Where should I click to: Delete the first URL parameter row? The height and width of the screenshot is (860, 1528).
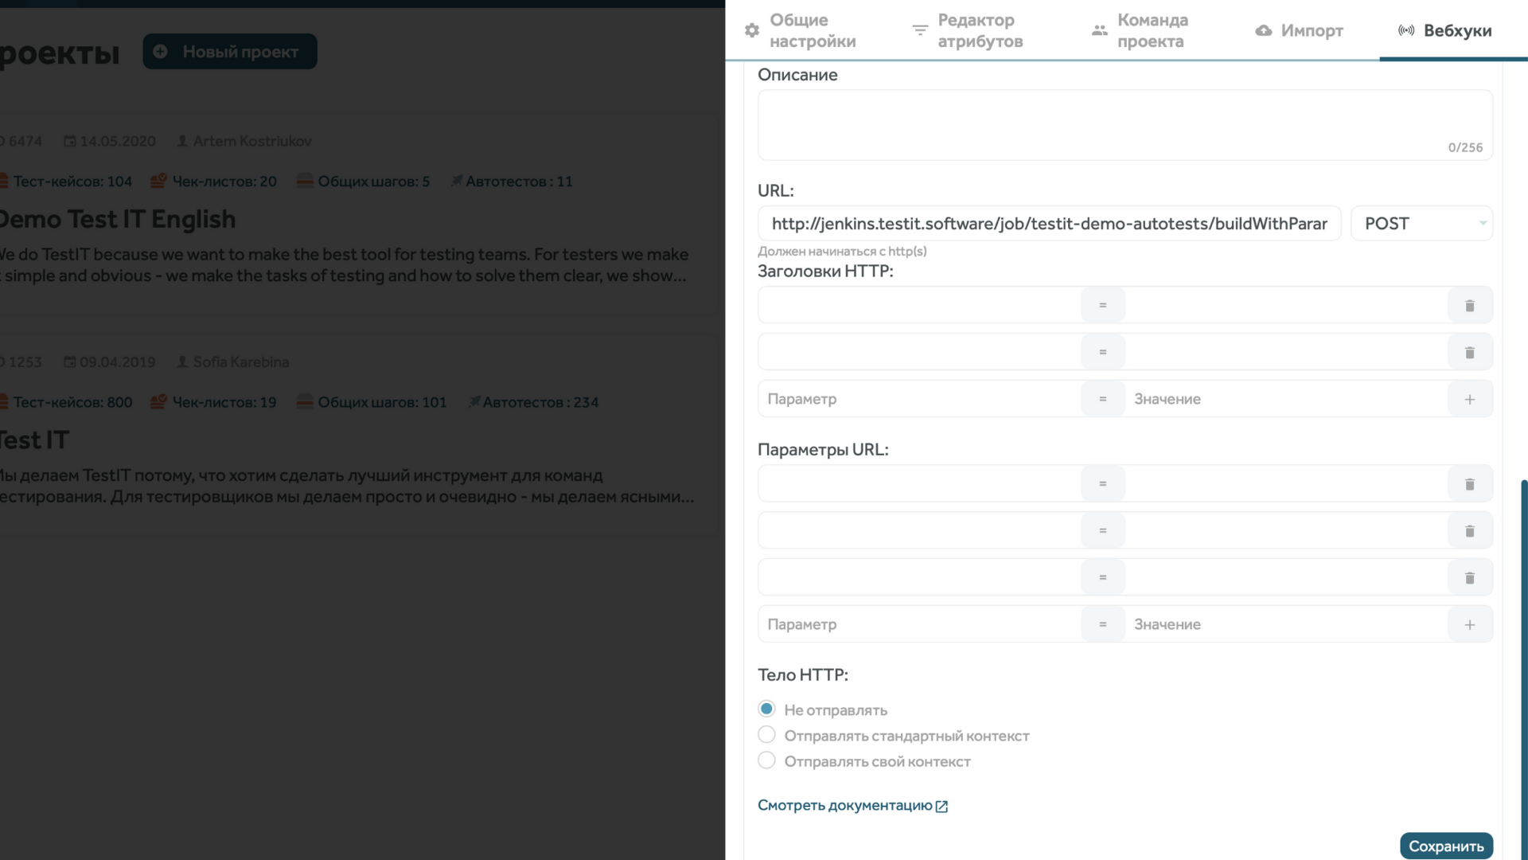tap(1469, 484)
